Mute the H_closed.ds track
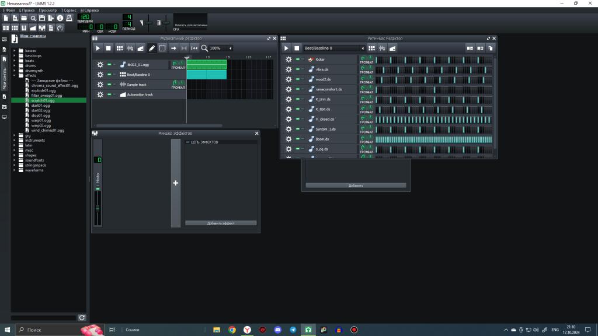The width and height of the screenshot is (598, 336). pyautogui.click(x=298, y=119)
